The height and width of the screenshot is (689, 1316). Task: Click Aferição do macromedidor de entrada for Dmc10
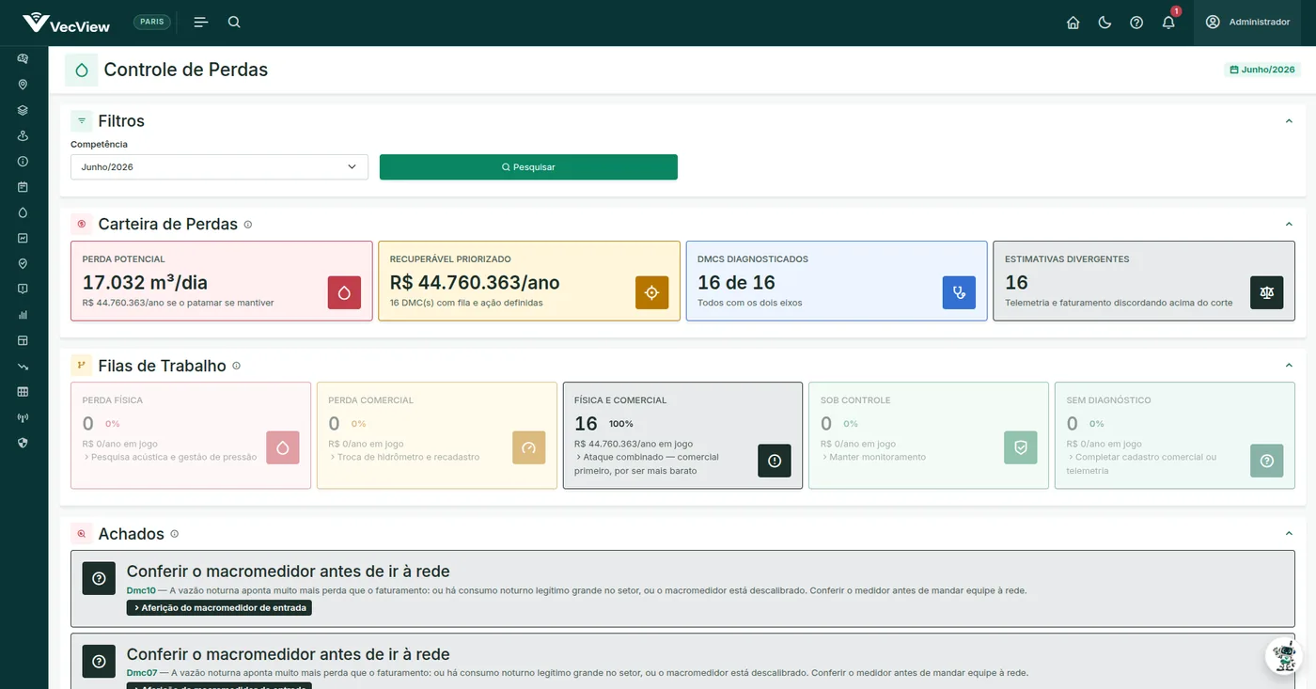pos(219,607)
